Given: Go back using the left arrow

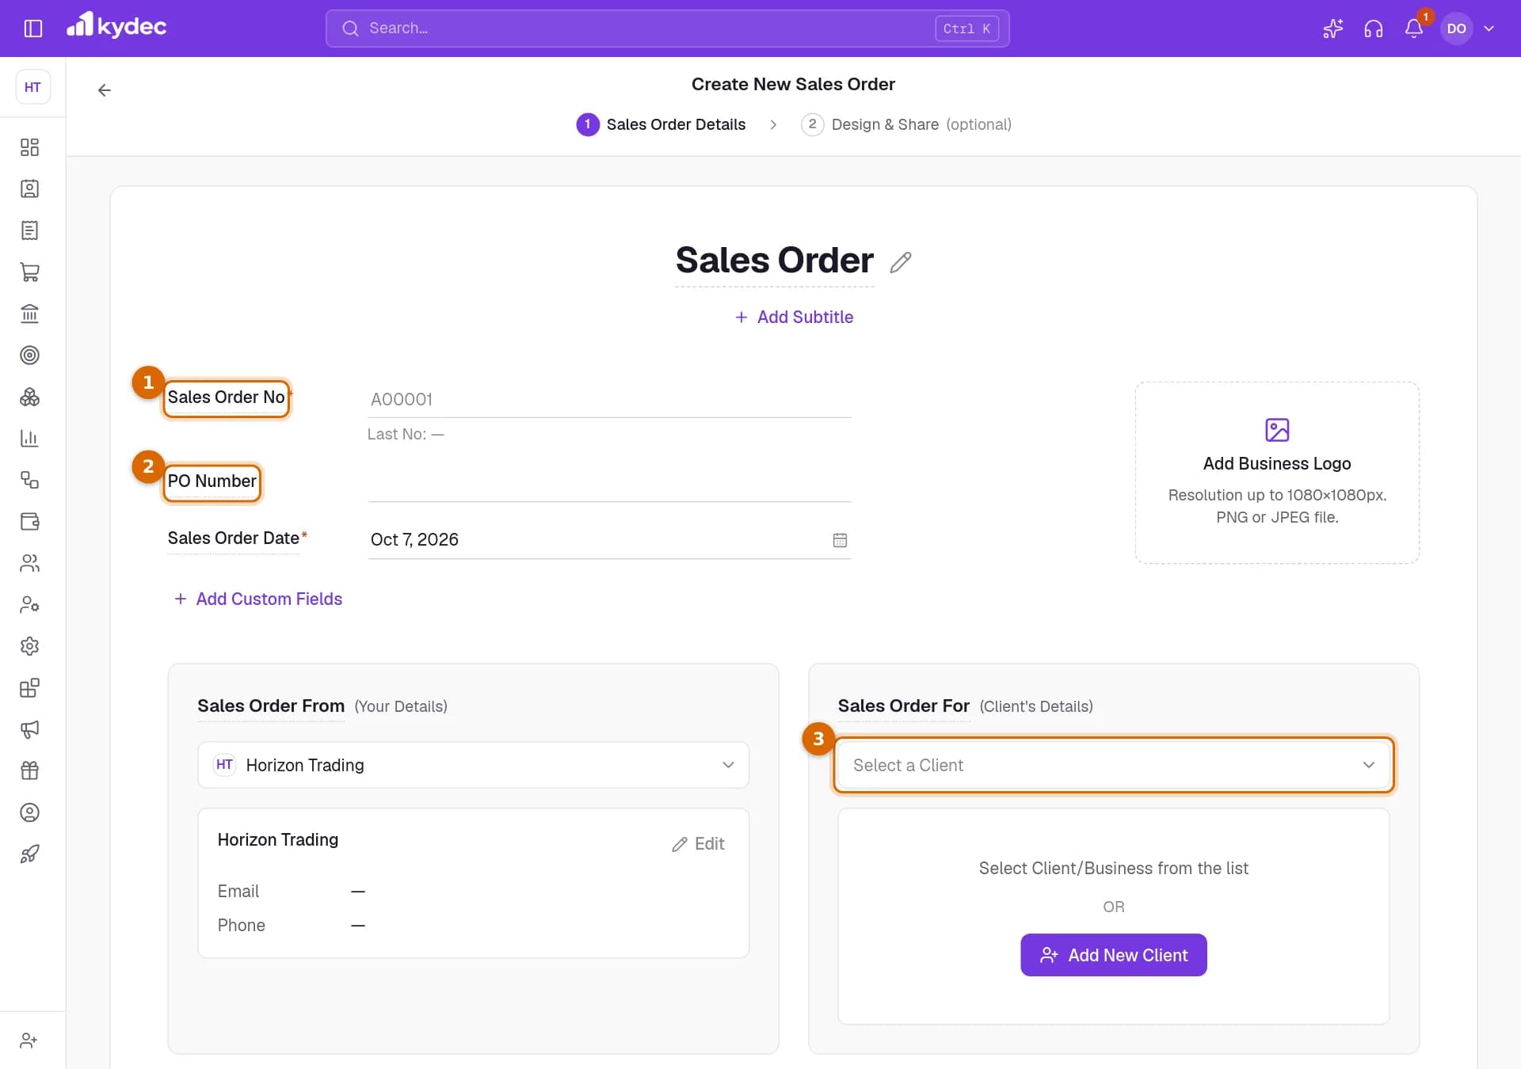Looking at the screenshot, I should pyautogui.click(x=105, y=90).
